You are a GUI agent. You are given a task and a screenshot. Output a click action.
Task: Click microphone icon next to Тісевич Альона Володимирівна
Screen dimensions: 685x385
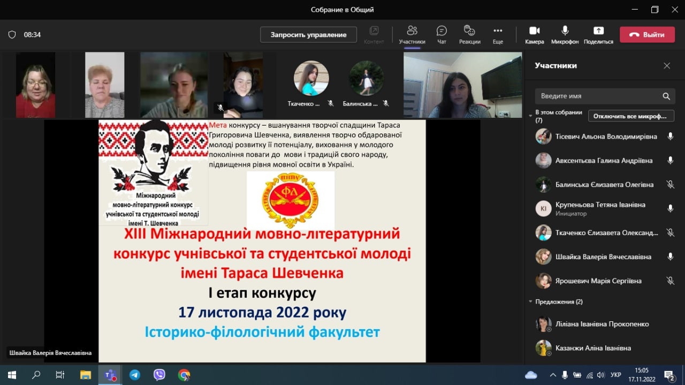[x=670, y=137]
